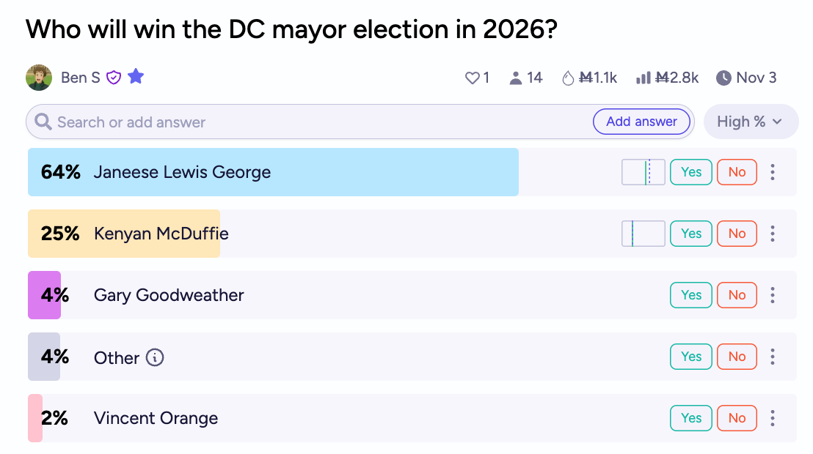Bet Yes on Gary Goodweather
Screen dimensions: 813x454
click(x=691, y=295)
